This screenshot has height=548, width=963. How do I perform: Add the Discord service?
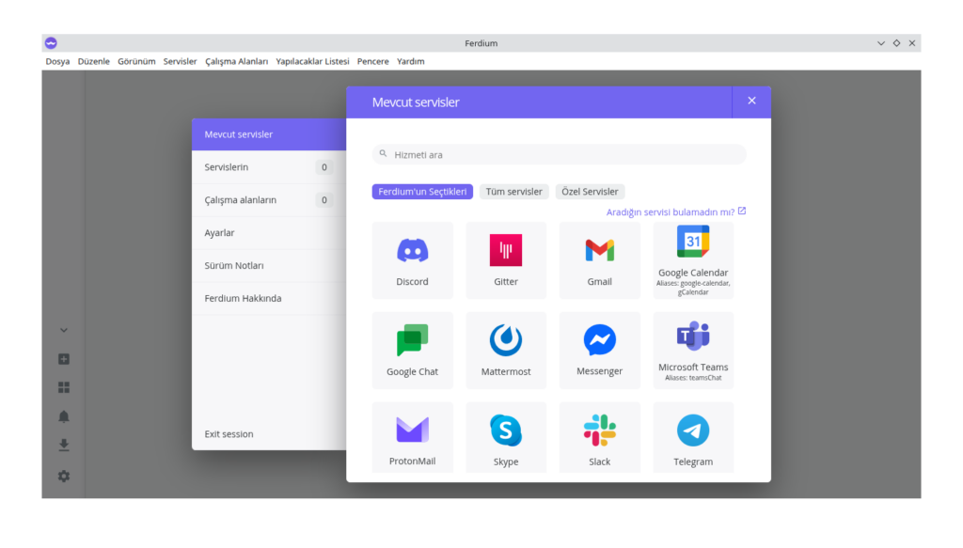click(x=412, y=260)
